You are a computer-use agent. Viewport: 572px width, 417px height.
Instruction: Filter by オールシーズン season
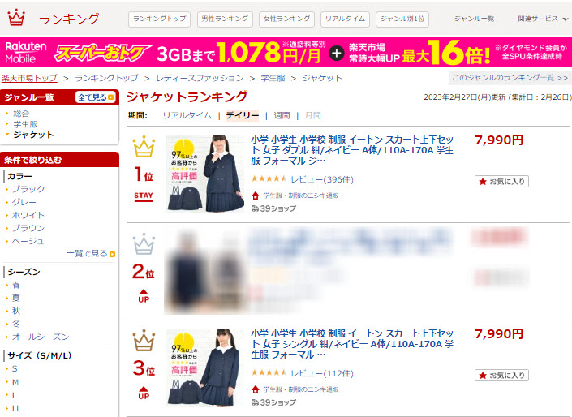[x=41, y=337]
